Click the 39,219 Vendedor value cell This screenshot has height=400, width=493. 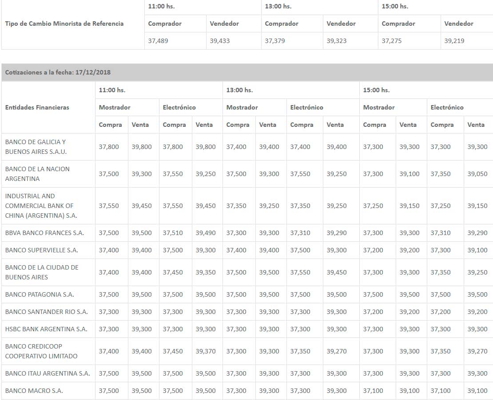[454, 41]
